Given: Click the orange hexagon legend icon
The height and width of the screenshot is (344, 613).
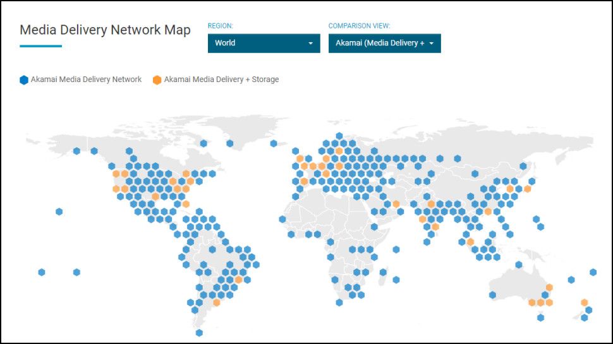Looking at the screenshot, I should [x=157, y=80].
